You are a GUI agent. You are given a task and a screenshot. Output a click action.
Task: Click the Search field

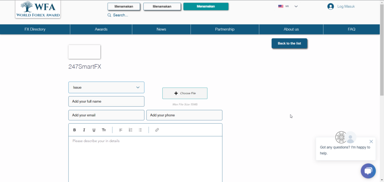point(120,15)
